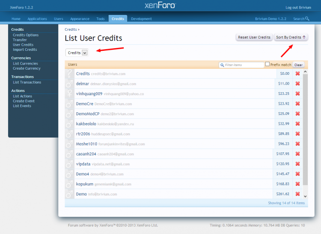The width and height of the screenshot is (321, 234).
Task: Delete kakbeololo credits entry
Action: pyautogui.click(x=297, y=123)
